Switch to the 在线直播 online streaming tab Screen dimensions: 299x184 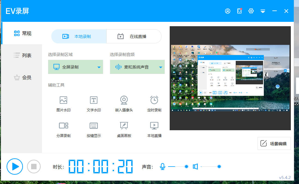coord(134,36)
